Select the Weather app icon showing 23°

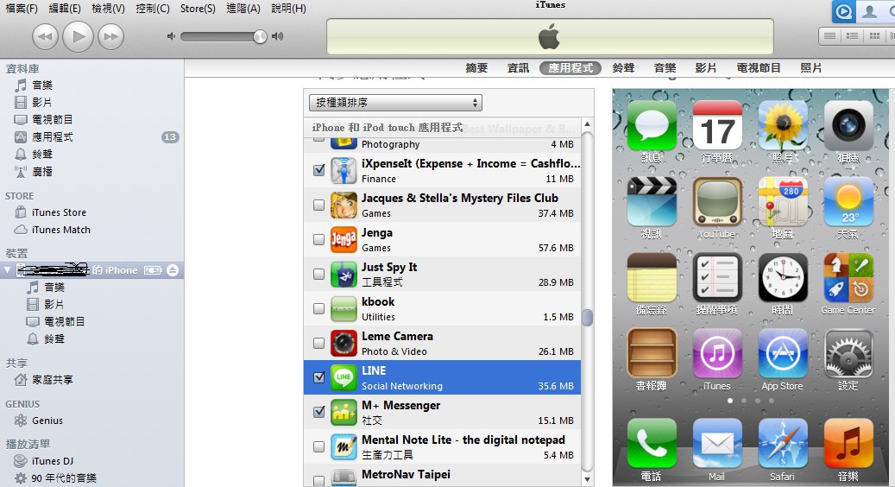point(848,201)
